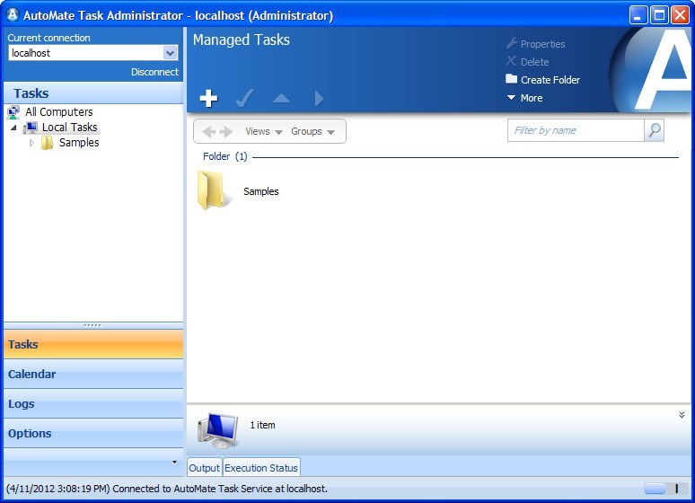Image resolution: width=695 pixels, height=503 pixels.
Task: Collapse the Local Tasks tree node
Action: point(13,128)
